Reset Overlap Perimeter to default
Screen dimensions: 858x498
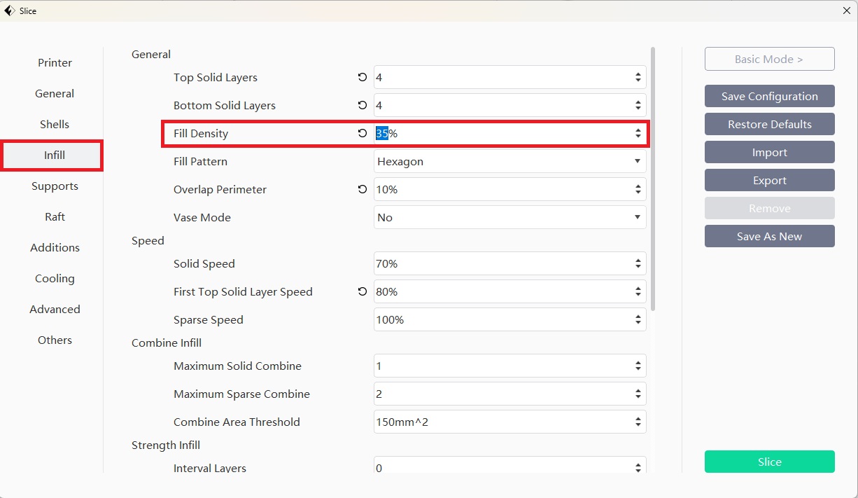pos(362,190)
